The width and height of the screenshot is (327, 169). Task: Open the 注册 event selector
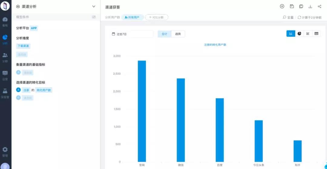pyautogui.click(x=26, y=90)
